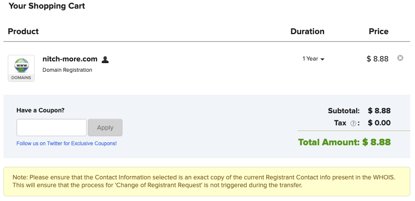Image resolution: width=415 pixels, height=201 pixels.
Task: Click the yellow WHOIS contact note box
Action: pos(207,182)
